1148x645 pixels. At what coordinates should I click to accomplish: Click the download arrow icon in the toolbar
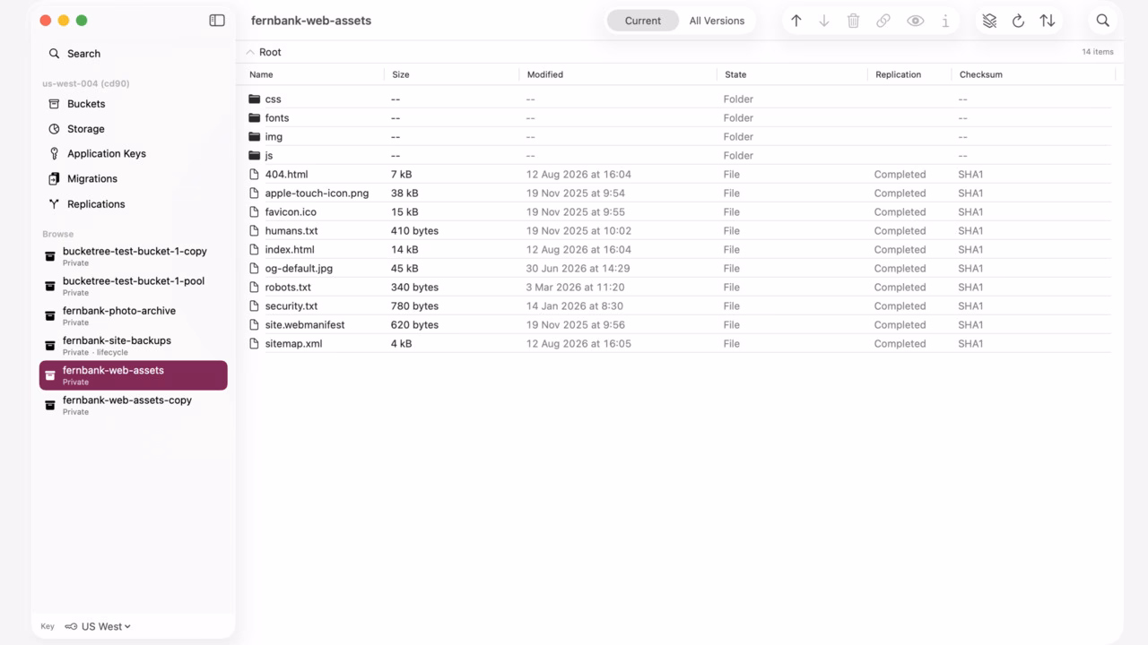click(x=824, y=21)
